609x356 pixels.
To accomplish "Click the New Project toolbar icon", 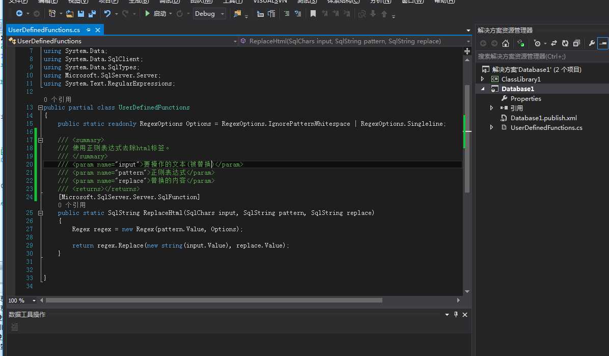I will 52,14.
